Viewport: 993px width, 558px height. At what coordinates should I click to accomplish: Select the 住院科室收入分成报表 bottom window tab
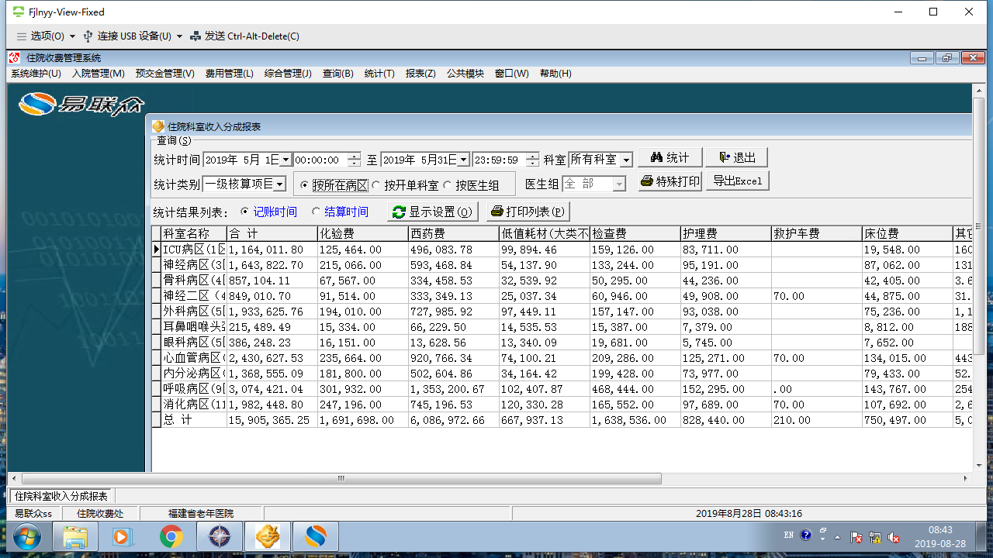coord(61,496)
